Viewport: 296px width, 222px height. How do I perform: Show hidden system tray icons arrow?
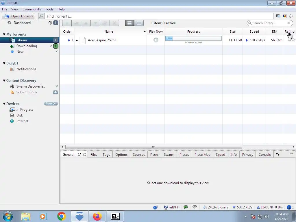(246, 217)
